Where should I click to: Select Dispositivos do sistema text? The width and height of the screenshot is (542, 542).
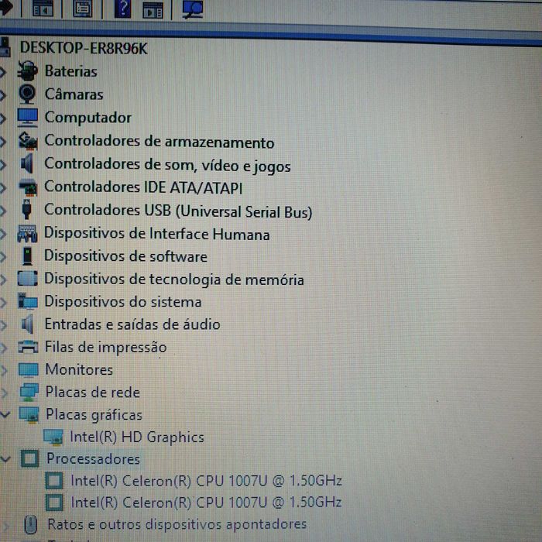(x=122, y=302)
